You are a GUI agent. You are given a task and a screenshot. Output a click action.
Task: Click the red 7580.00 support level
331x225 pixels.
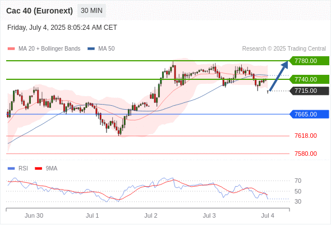[x=306, y=154]
